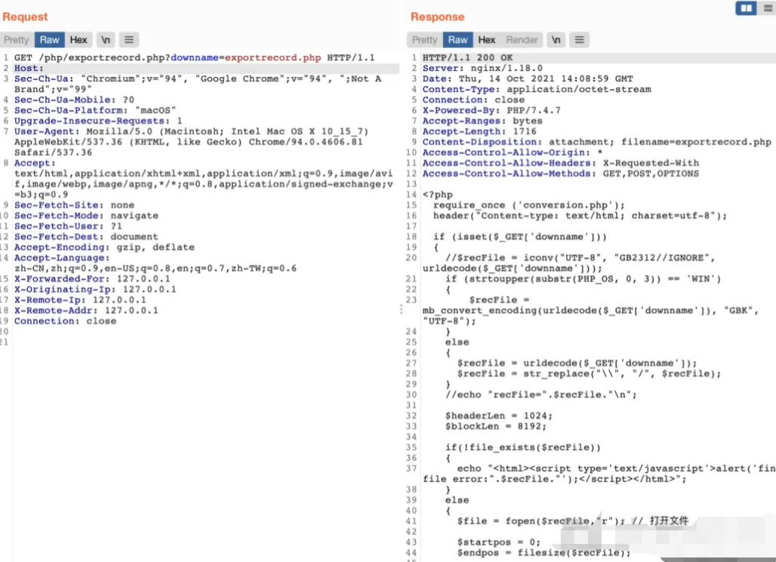Click the Access-Control-Allow-Headers header
Image resolution: width=776 pixels, height=562 pixels.
pyautogui.click(x=561, y=163)
